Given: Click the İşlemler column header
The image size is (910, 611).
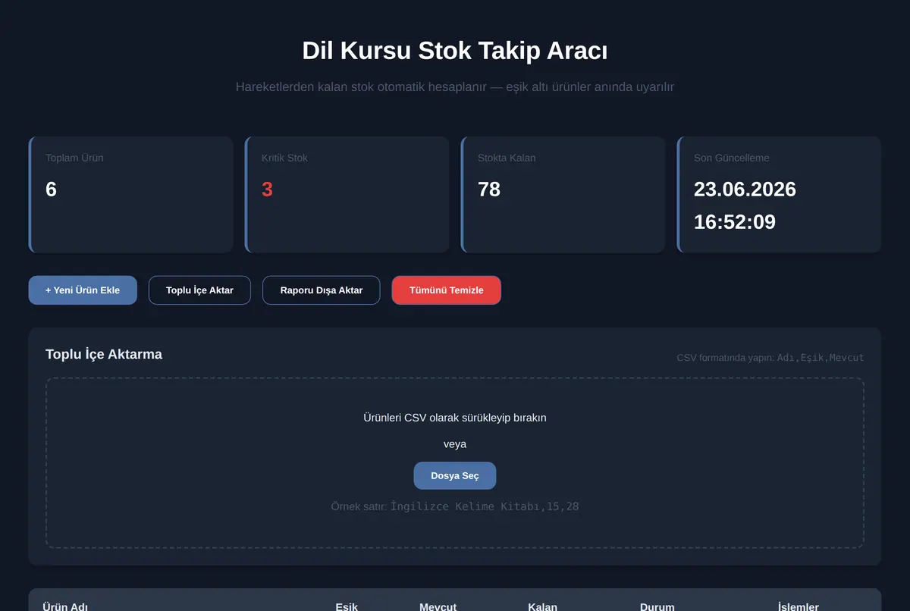Looking at the screenshot, I should click(799, 607).
